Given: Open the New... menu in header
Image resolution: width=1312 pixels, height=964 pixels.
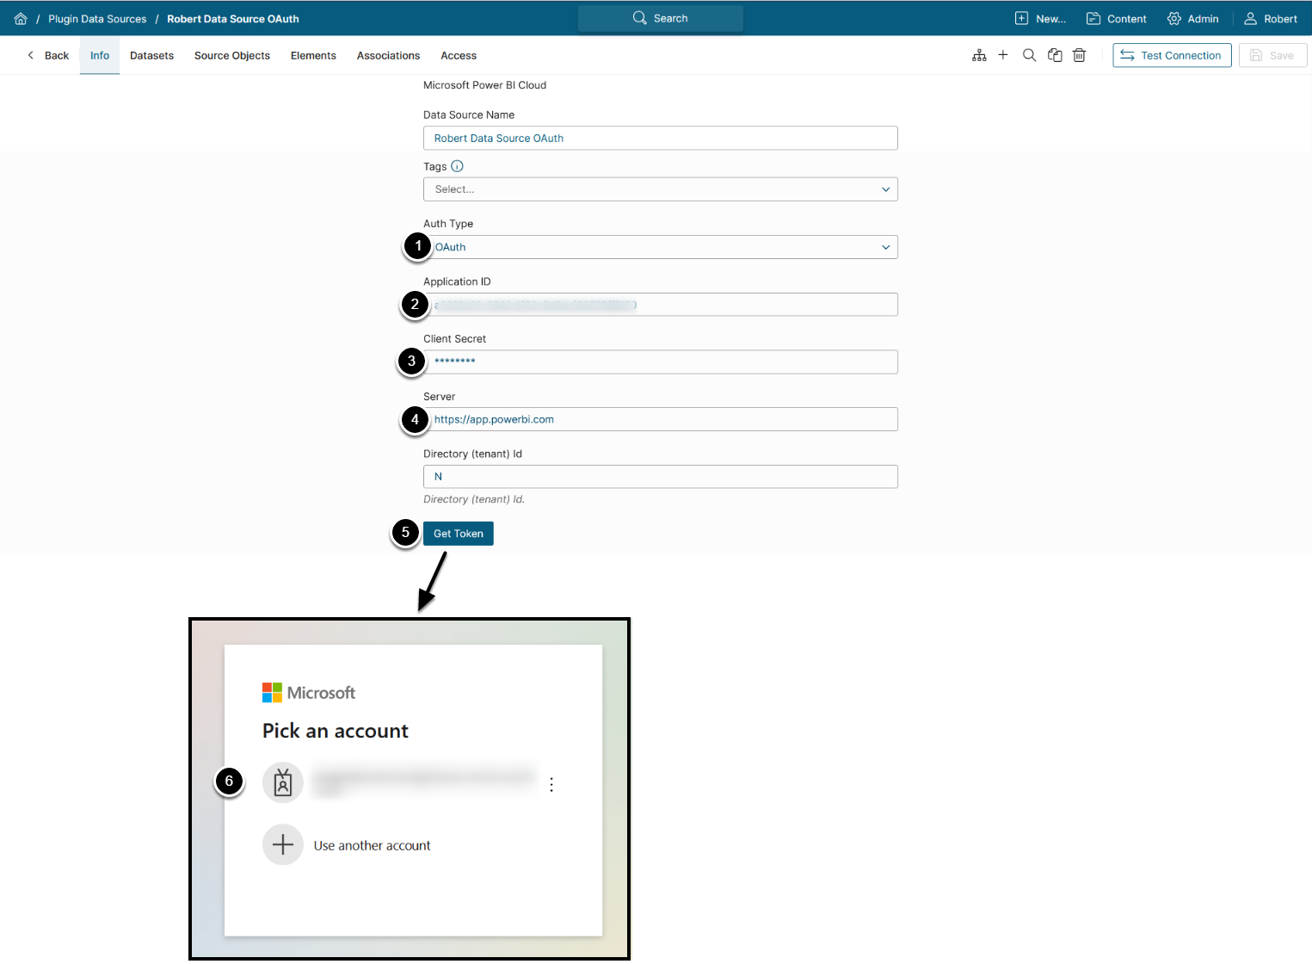Looking at the screenshot, I should 1040,18.
